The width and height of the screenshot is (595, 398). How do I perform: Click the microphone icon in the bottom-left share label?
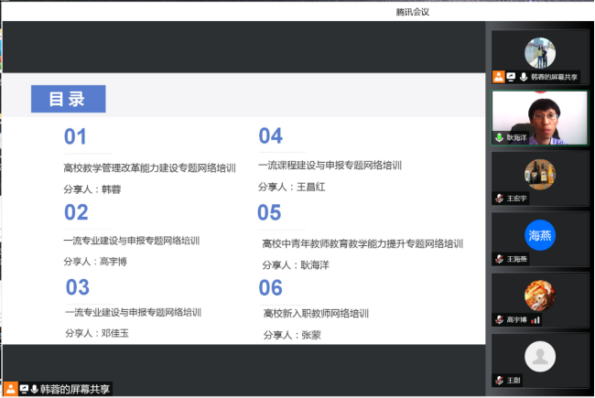coord(34,390)
